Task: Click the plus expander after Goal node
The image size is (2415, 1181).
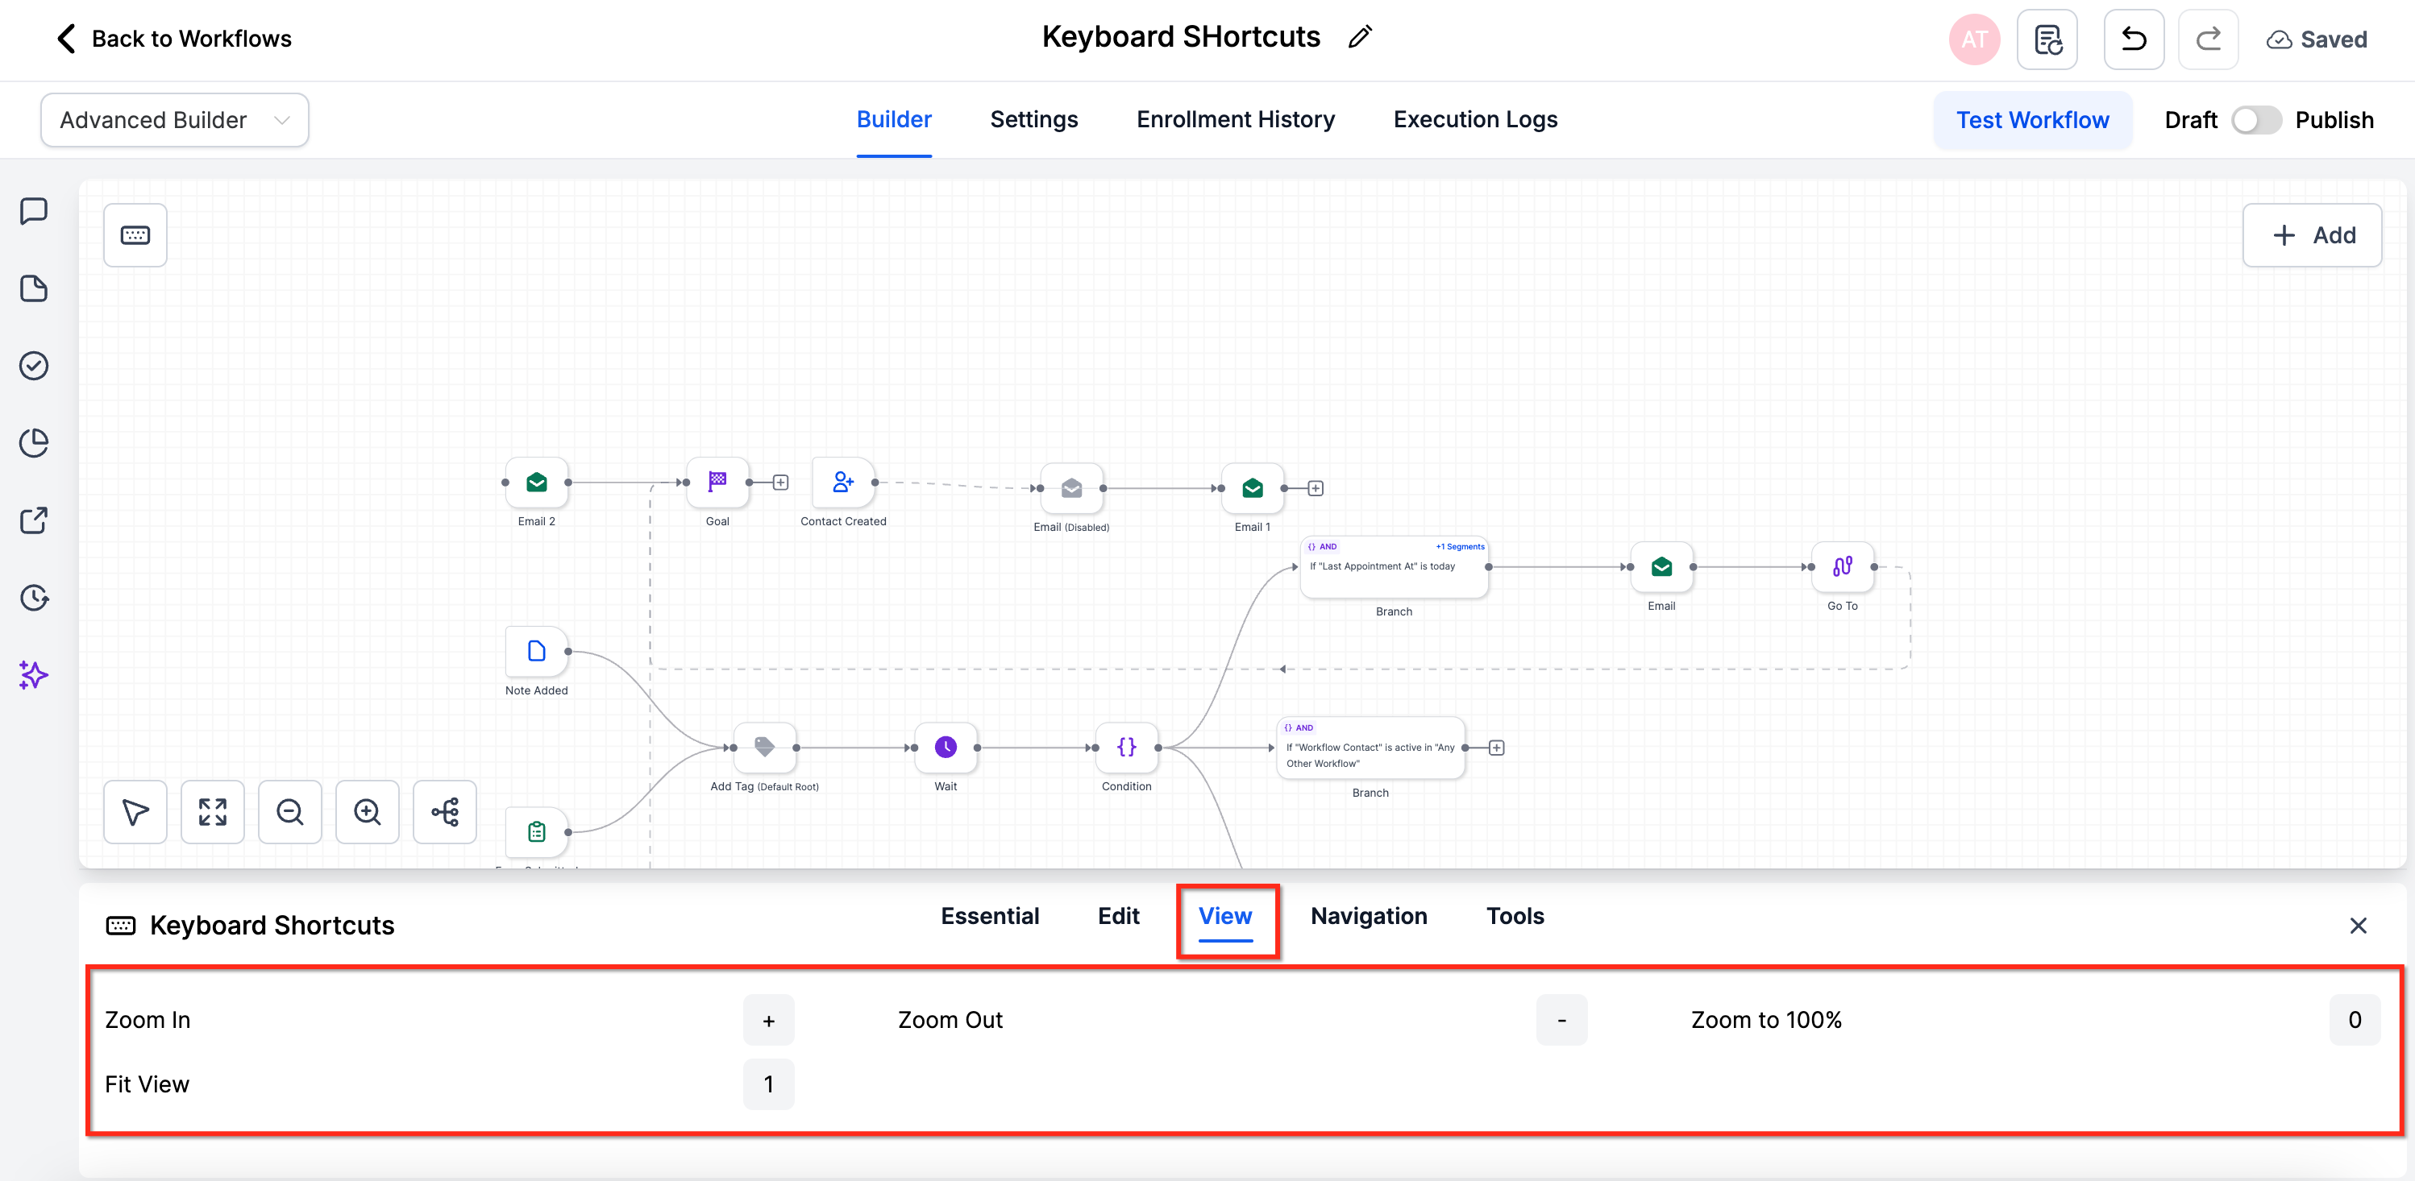Action: pyautogui.click(x=780, y=483)
